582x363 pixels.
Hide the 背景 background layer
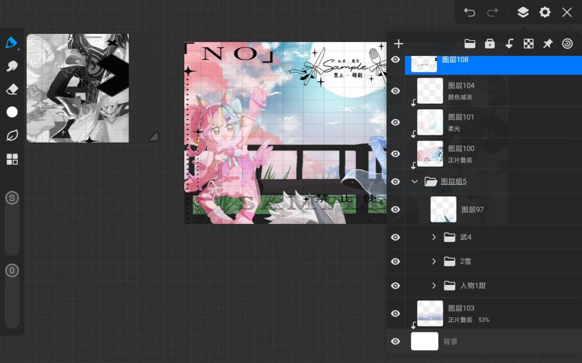[x=396, y=341]
